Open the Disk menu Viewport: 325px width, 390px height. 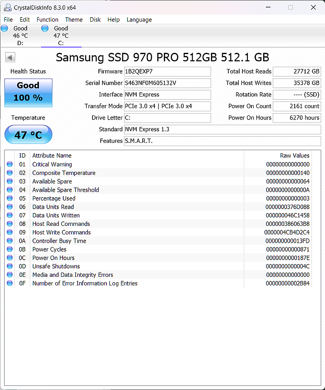point(95,20)
